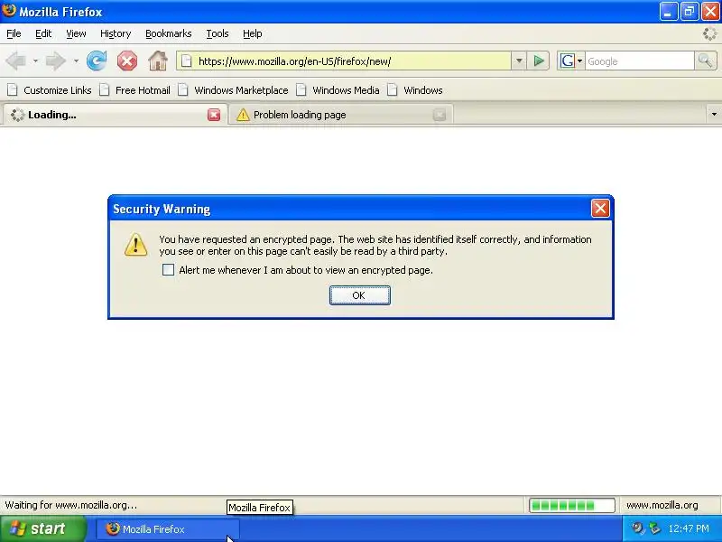Screen dimensions: 722x542
Task: Click the Mozilla Firefox taskbar button
Action: (168, 529)
